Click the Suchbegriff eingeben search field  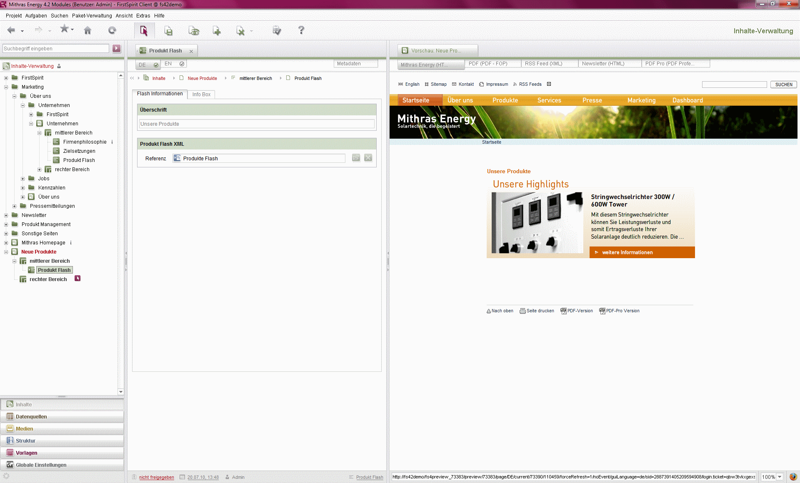[56, 49]
